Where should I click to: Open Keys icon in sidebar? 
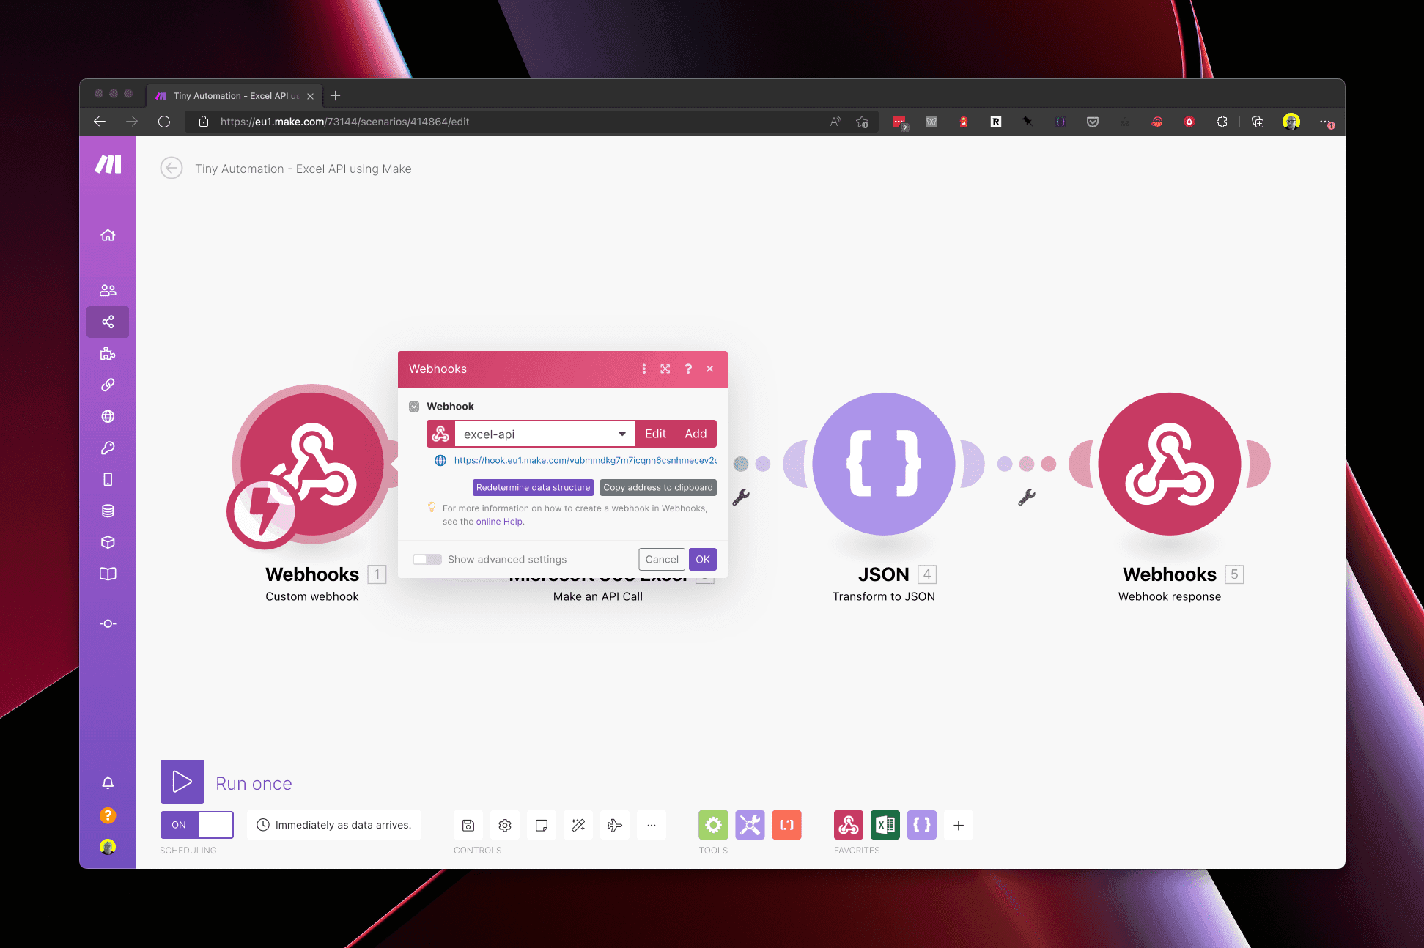[x=108, y=448]
